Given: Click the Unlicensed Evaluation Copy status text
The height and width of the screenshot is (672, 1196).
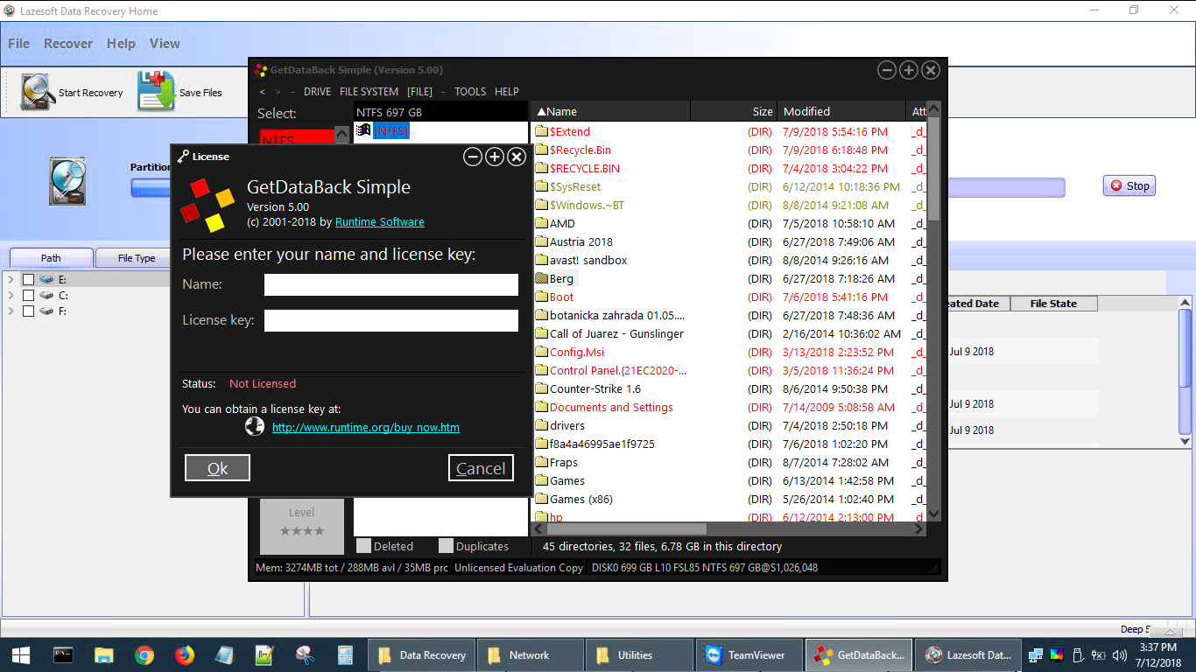Looking at the screenshot, I should [519, 568].
